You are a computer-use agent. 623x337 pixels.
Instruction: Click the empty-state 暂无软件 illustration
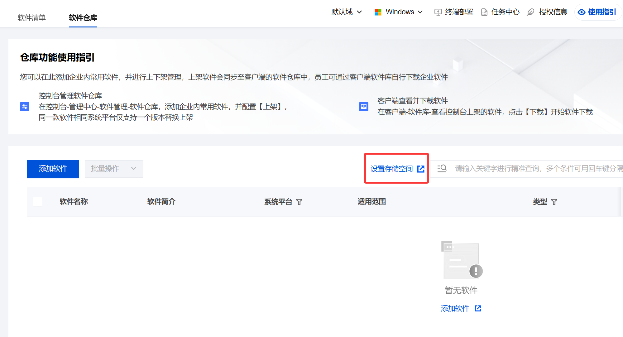[462, 260]
